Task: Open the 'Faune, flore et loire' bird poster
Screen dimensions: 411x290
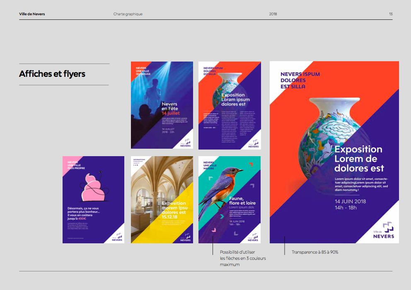Action: pyautogui.click(x=229, y=200)
